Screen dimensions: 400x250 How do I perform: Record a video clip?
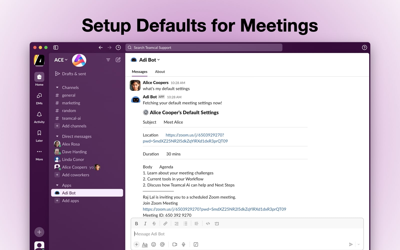point(175,244)
